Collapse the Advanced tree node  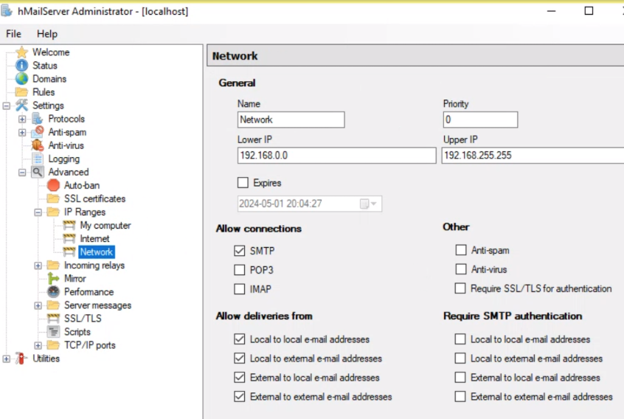click(x=22, y=173)
